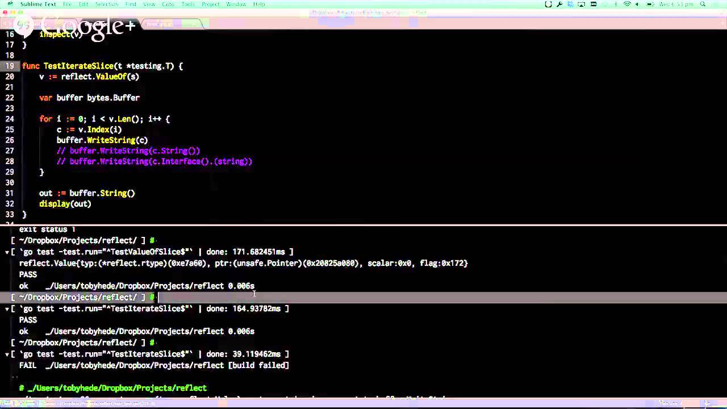Click 'v := reflect.ValueOf(s)' code line
Viewport: 727px width, 409px height.
89,77
